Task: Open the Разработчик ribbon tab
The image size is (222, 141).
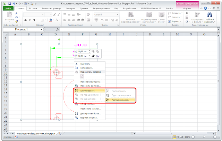Action: tap(129, 8)
